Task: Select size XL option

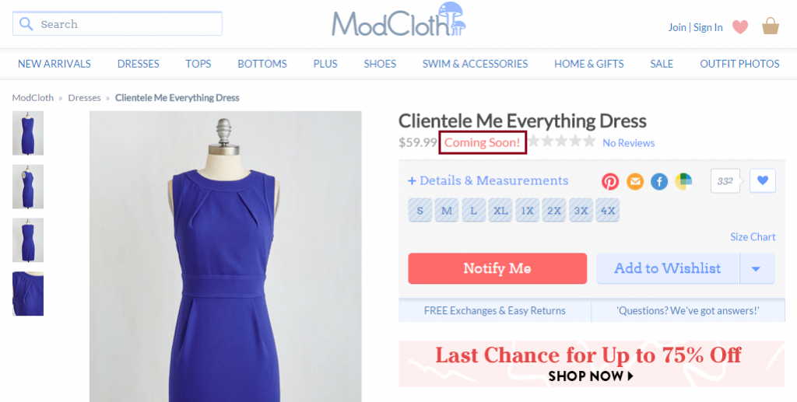Action: [500, 210]
